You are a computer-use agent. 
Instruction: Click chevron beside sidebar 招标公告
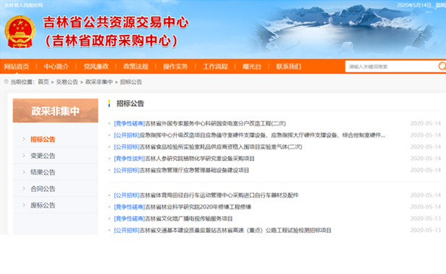[x=24, y=139]
